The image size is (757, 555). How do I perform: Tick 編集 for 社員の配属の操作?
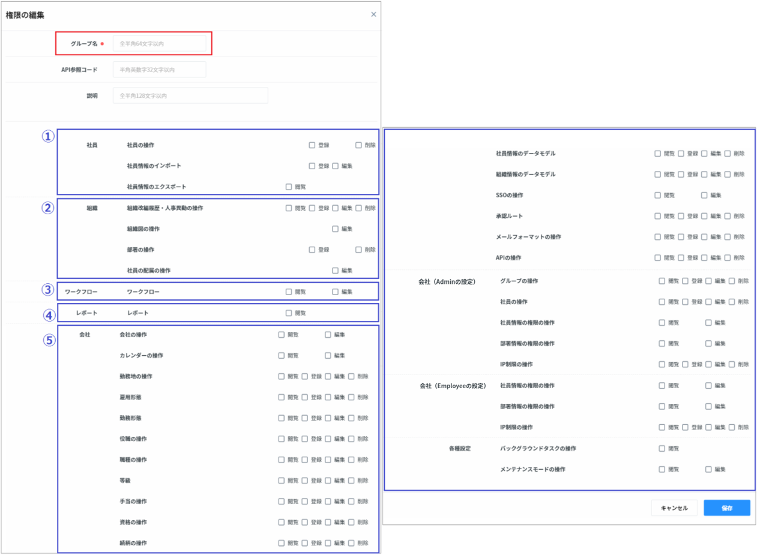pos(336,271)
